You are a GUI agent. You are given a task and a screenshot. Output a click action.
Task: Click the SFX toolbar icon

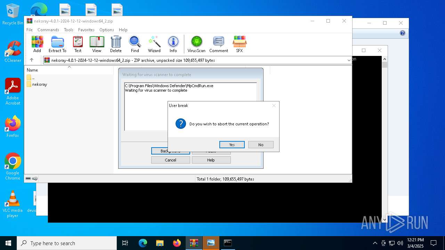240,44
